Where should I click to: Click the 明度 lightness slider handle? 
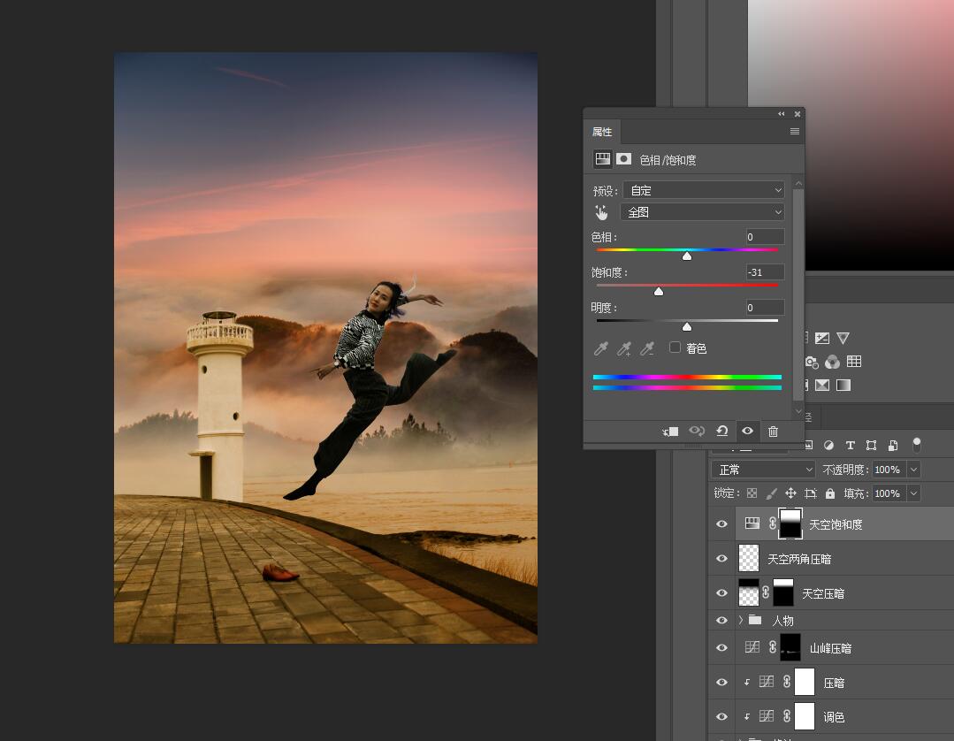coord(687,327)
